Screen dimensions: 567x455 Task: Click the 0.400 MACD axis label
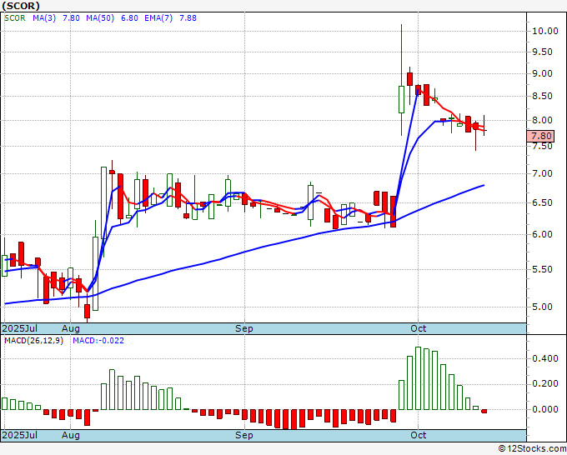coord(545,358)
